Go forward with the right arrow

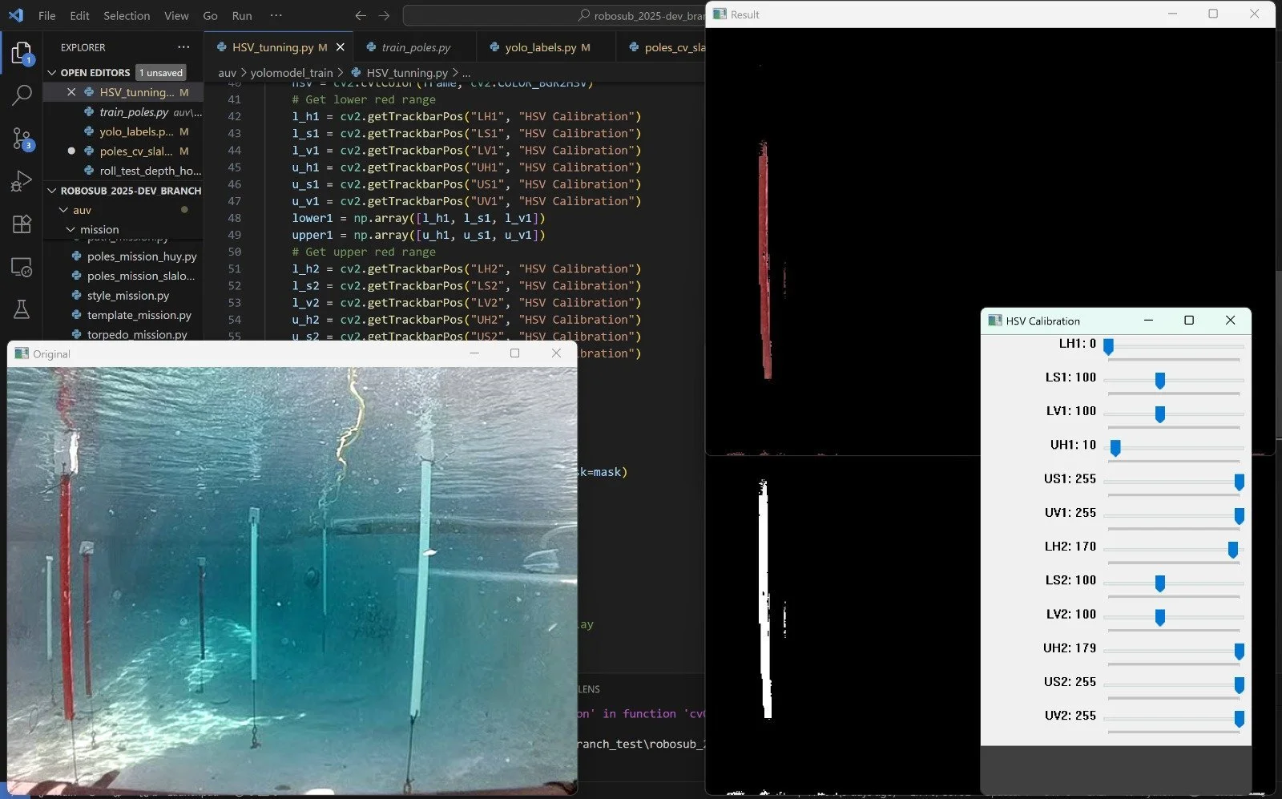pyautogui.click(x=384, y=15)
